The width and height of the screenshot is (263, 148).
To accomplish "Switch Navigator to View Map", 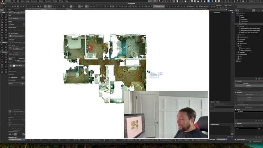I will [256, 10].
